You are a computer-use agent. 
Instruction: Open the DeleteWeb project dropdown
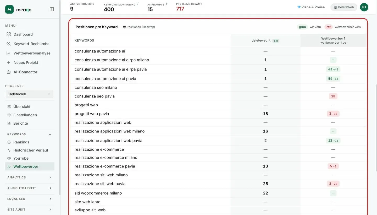tap(30, 94)
